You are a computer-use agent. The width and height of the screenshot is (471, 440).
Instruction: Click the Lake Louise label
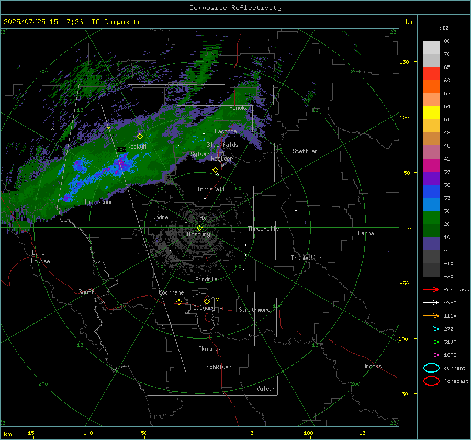pyautogui.click(x=40, y=257)
